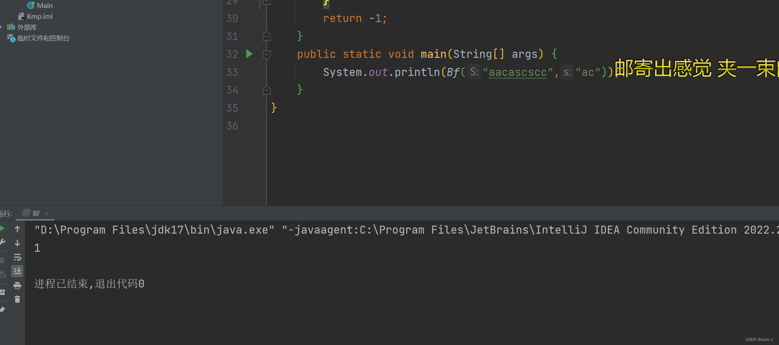
Task: Click the 运行 panel label
Action: (6, 213)
